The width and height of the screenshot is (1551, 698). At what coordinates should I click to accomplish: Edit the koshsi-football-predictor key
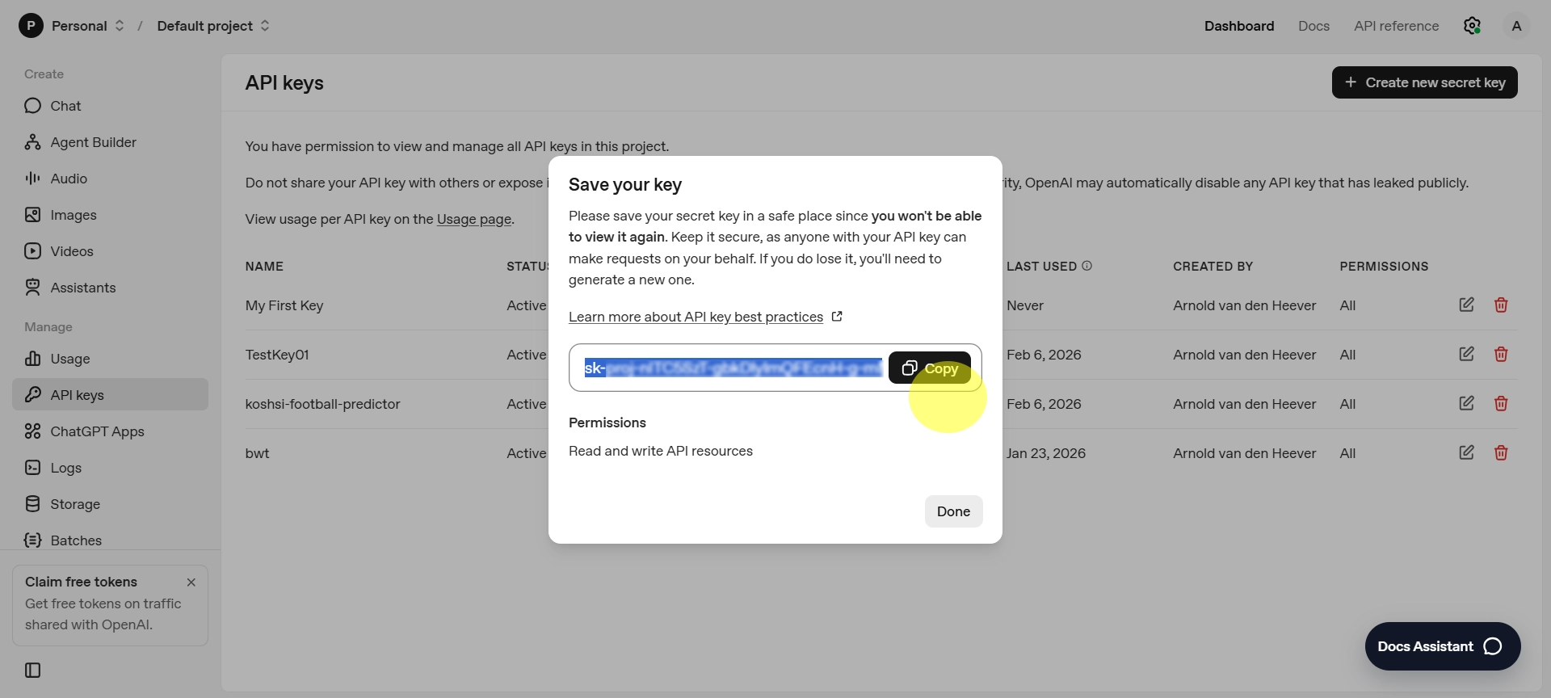(x=1466, y=403)
